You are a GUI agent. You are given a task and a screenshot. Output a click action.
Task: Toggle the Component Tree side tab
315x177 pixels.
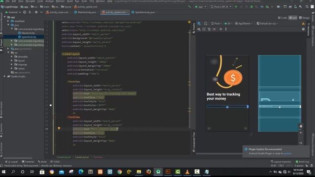pos(194,142)
